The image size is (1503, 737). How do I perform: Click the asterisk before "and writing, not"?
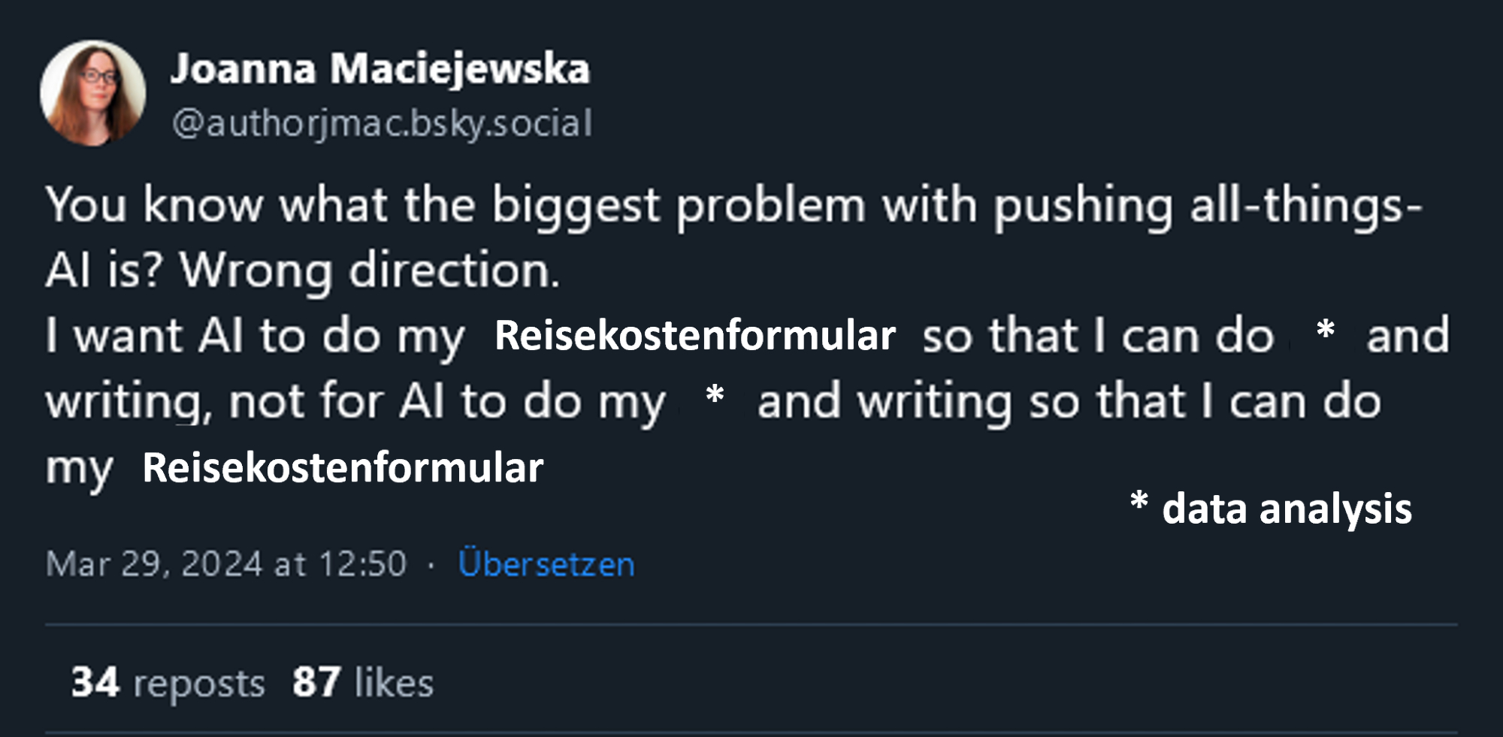click(x=1325, y=331)
